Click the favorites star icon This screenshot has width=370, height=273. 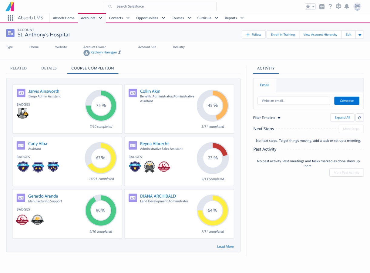tap(308, 6)
